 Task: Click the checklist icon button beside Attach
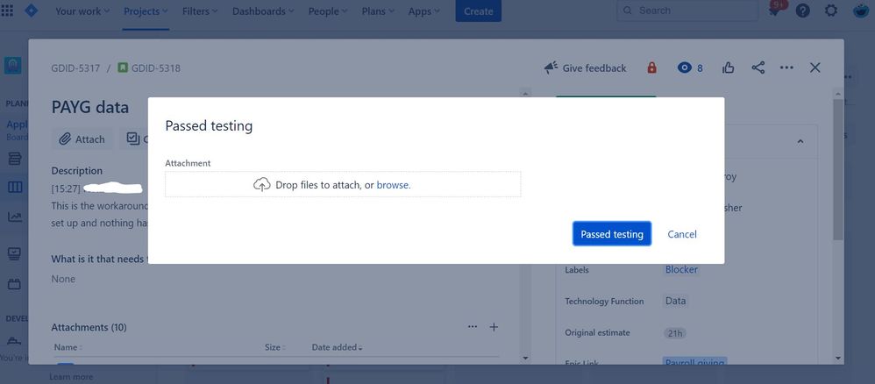click(x=132, y=139)
